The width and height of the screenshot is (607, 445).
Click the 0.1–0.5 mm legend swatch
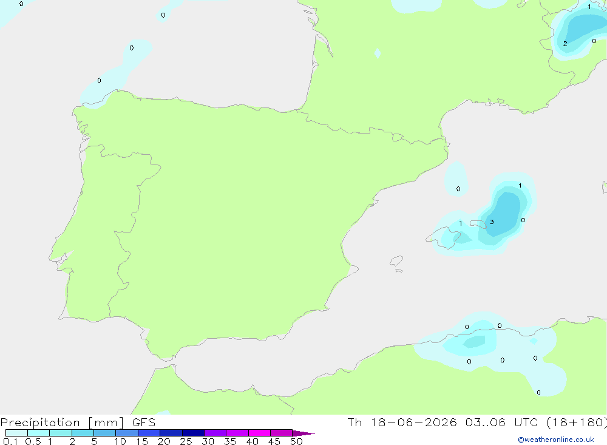coord(16,433)
